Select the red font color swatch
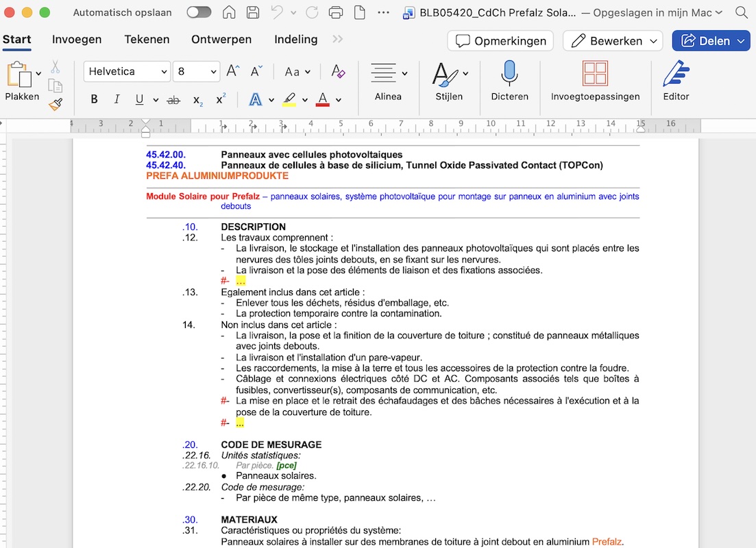The width and height of the screenshot is (756, 548). [x=322, y=99]
